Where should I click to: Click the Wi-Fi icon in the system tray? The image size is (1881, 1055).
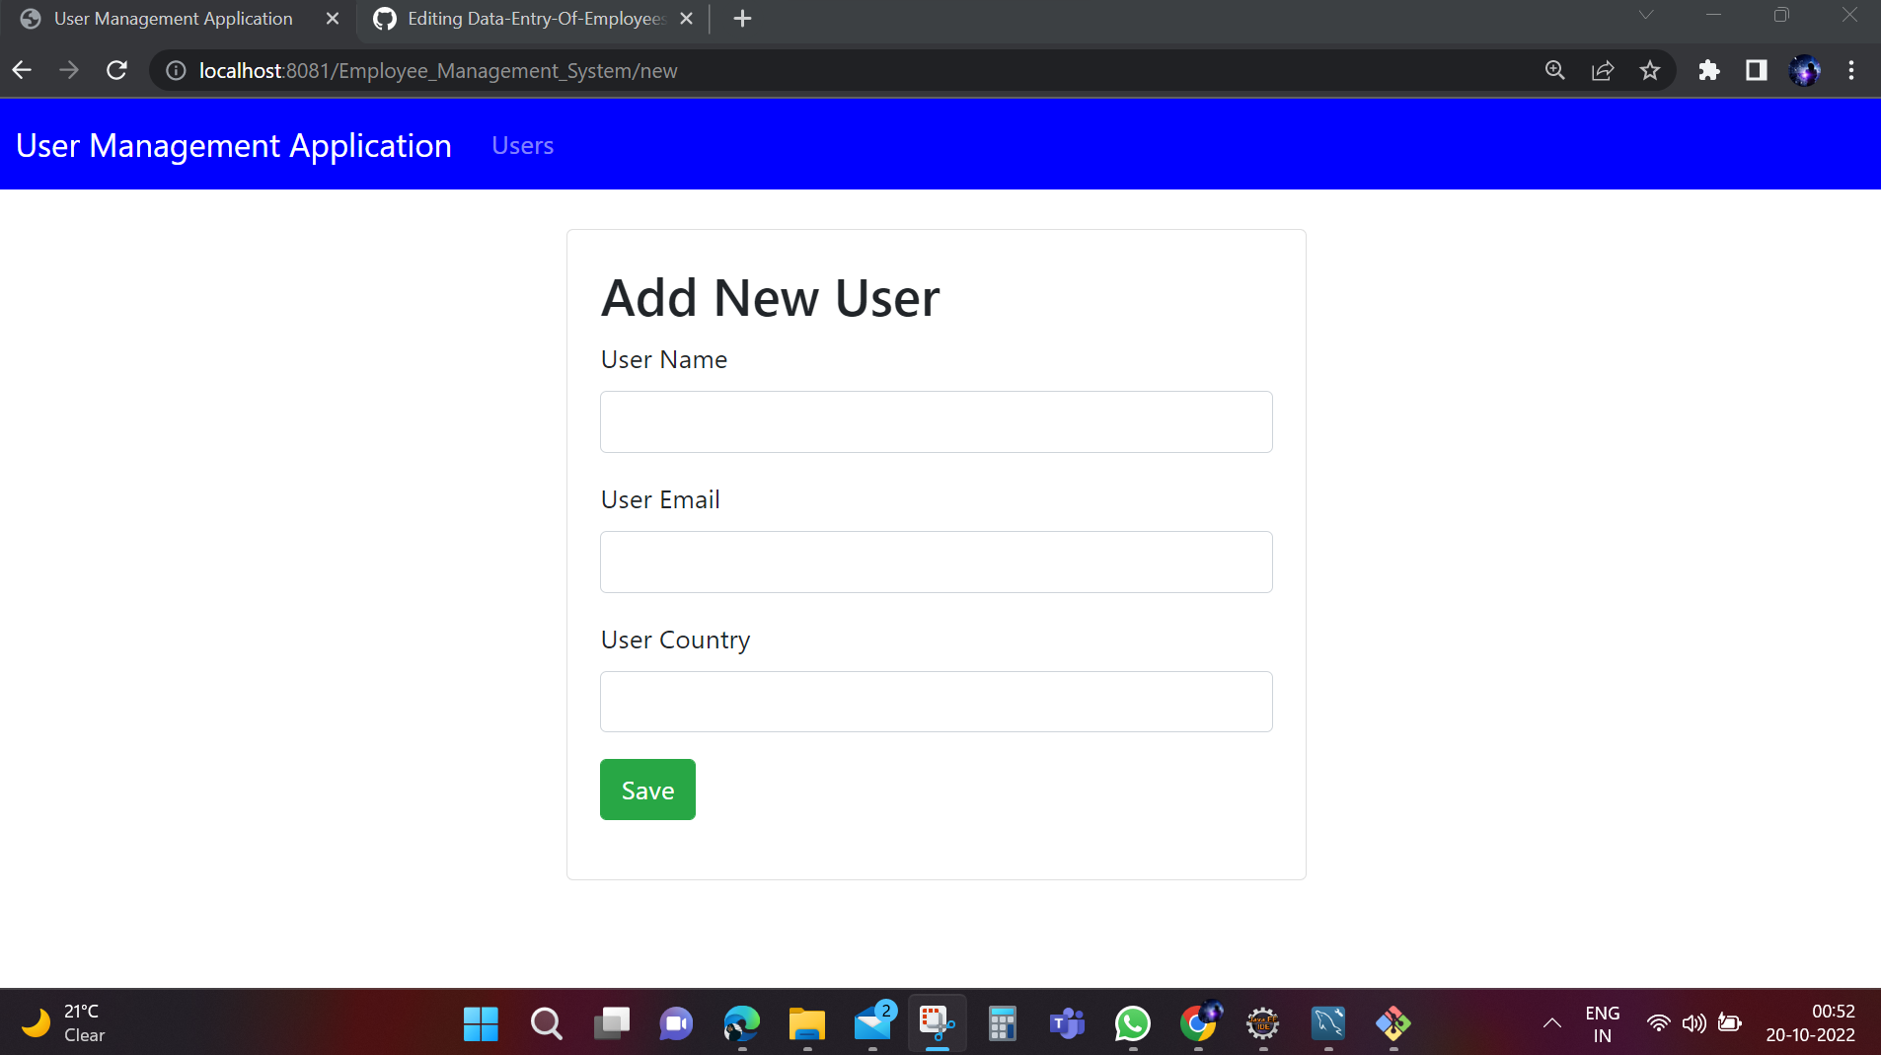pyautogui.click(x=1661, y=1023)
